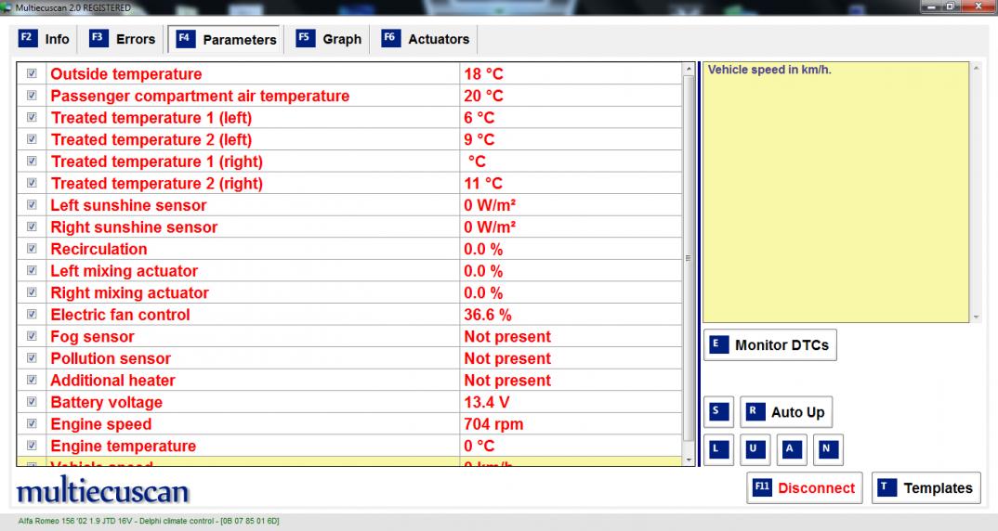Toggle Right mixing actuator checkbox

(32, 292)
